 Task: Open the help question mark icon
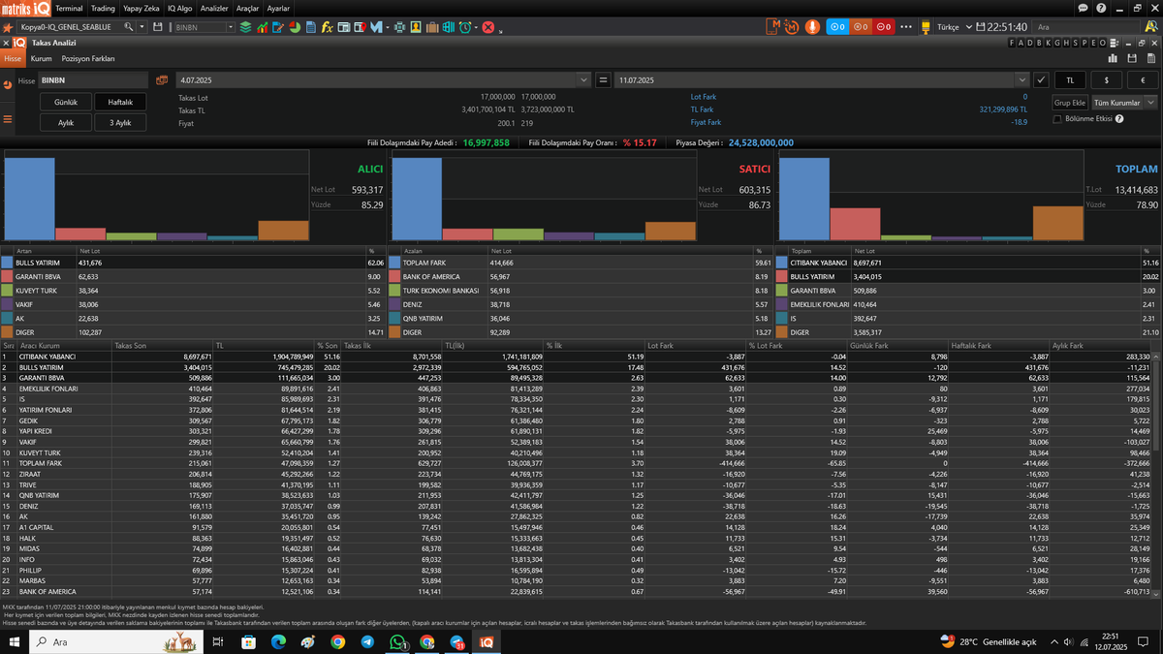pos(1102,8)
